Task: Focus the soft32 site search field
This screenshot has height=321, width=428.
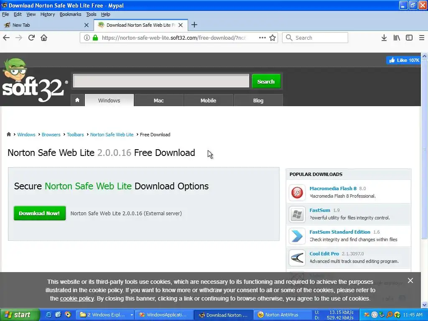Action: coord(161,81)
